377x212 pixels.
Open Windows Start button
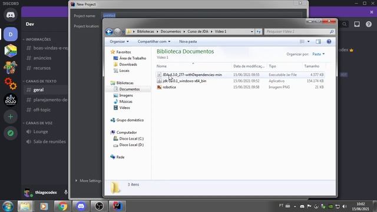(8, 206)
